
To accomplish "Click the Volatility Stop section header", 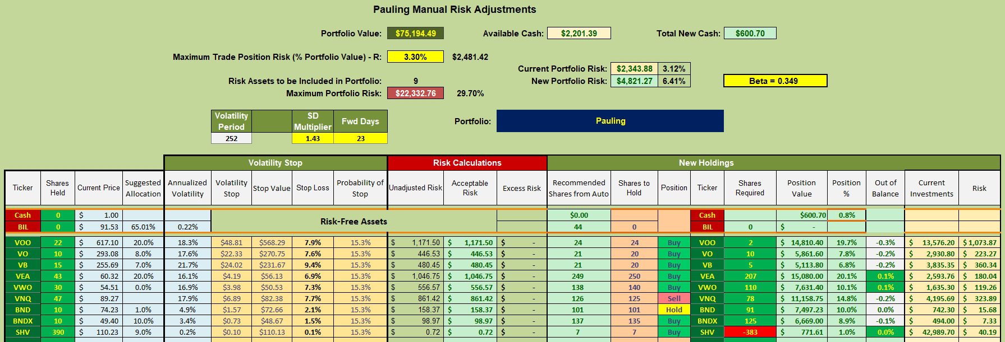I will [276, 163].
